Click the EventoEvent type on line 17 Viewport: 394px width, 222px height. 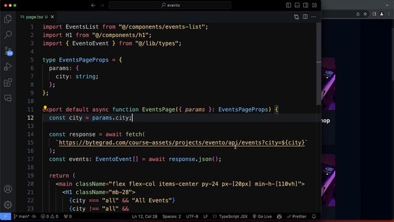point(113,159)
